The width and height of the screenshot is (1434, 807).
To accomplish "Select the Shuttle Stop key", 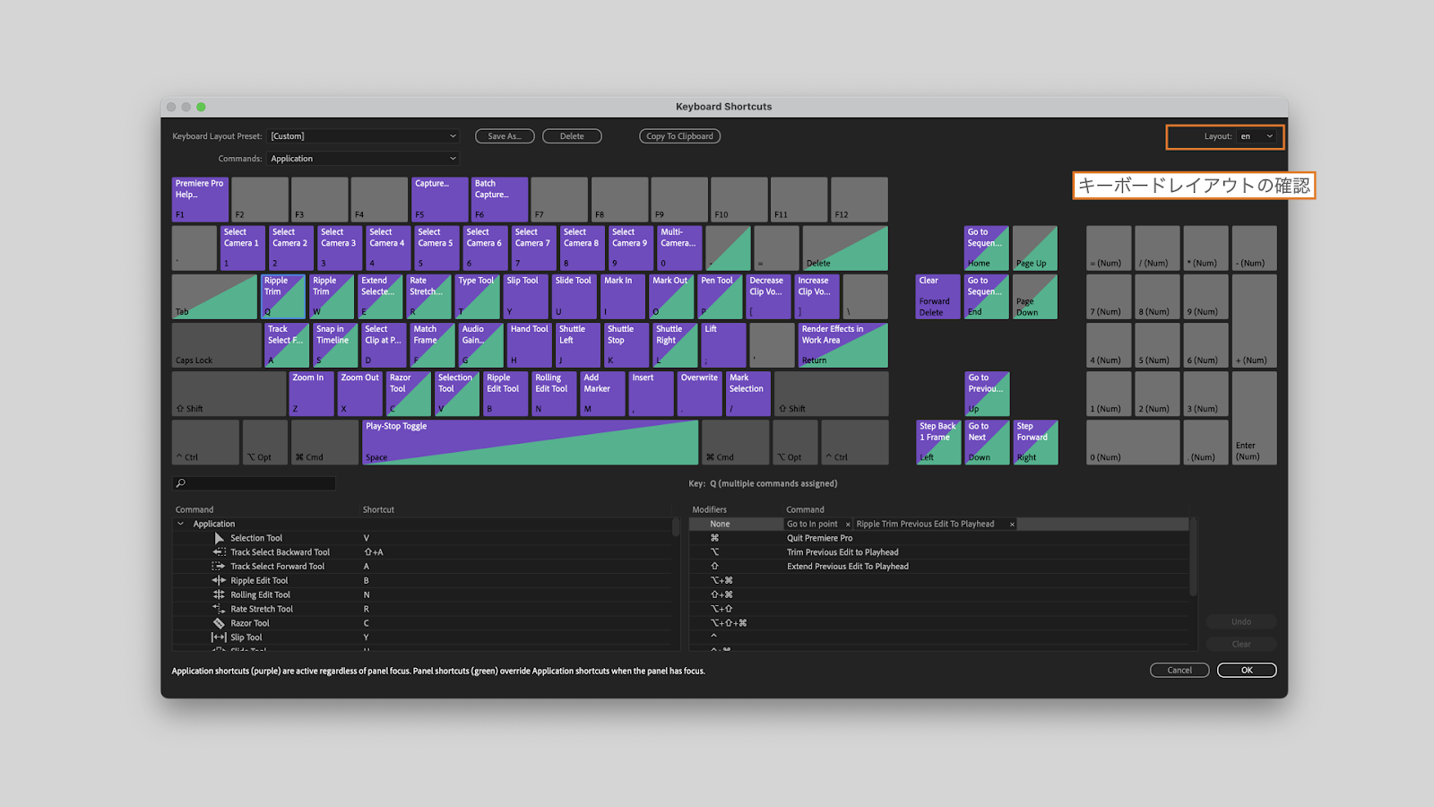I will [x=626, y=345].
